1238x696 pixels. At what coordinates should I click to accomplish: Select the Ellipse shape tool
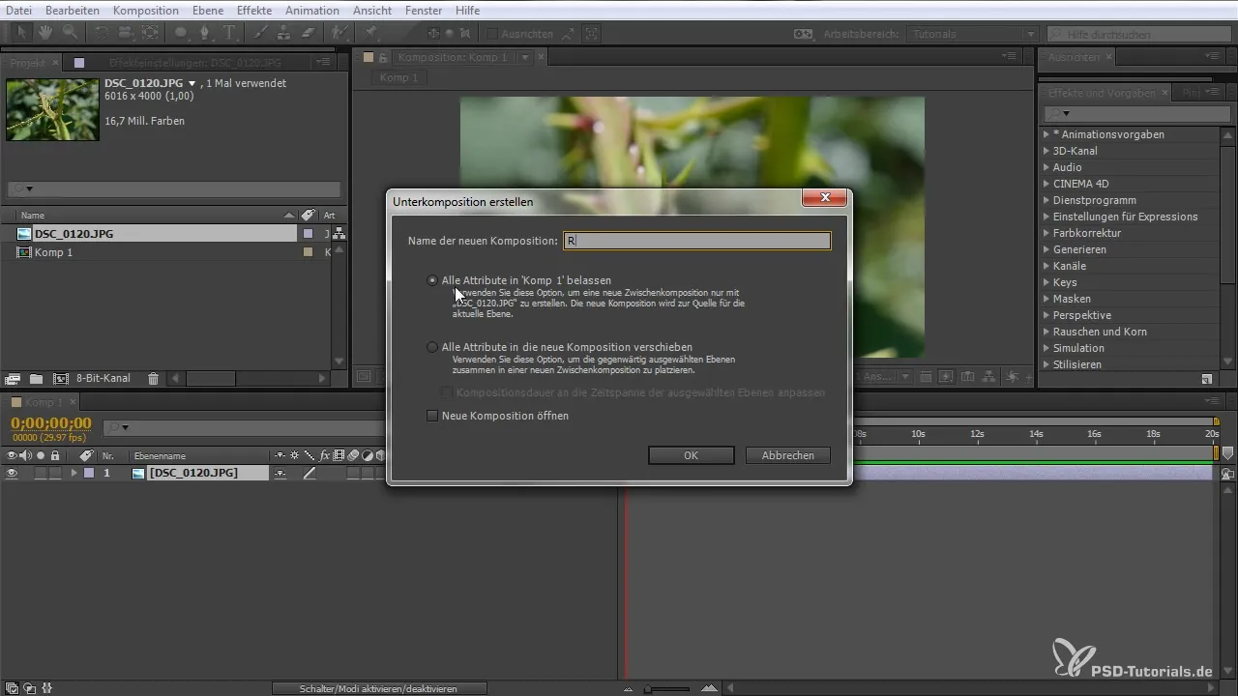182,33
